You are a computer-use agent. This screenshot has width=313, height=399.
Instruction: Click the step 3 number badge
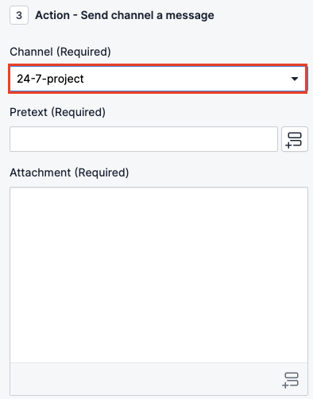(19, 15)
